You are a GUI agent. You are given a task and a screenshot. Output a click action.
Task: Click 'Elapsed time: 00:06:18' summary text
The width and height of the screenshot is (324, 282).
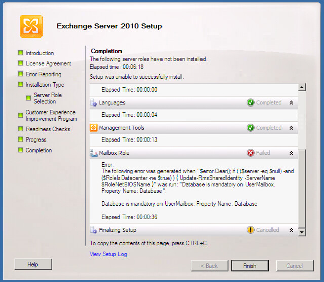(116, 67)
